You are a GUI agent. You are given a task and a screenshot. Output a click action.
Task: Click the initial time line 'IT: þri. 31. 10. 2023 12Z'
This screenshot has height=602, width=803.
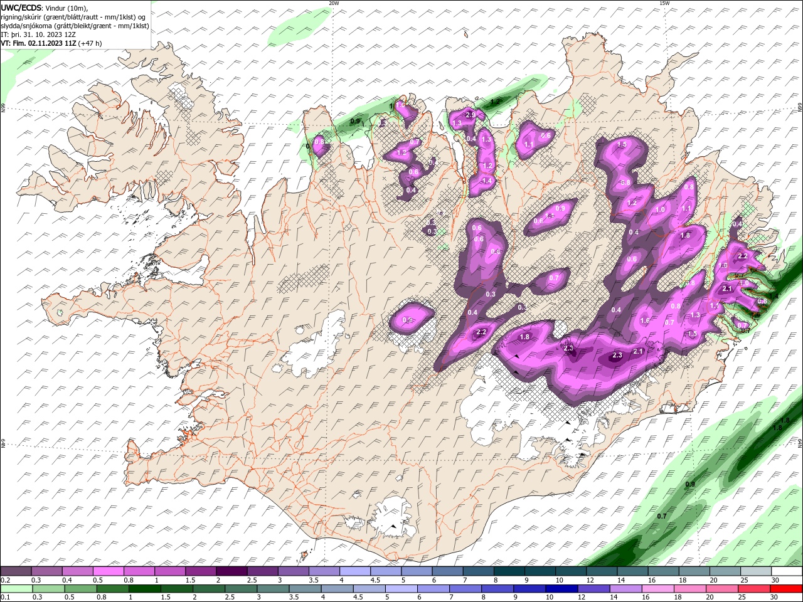pyautogui.click(x=40, y=34)
